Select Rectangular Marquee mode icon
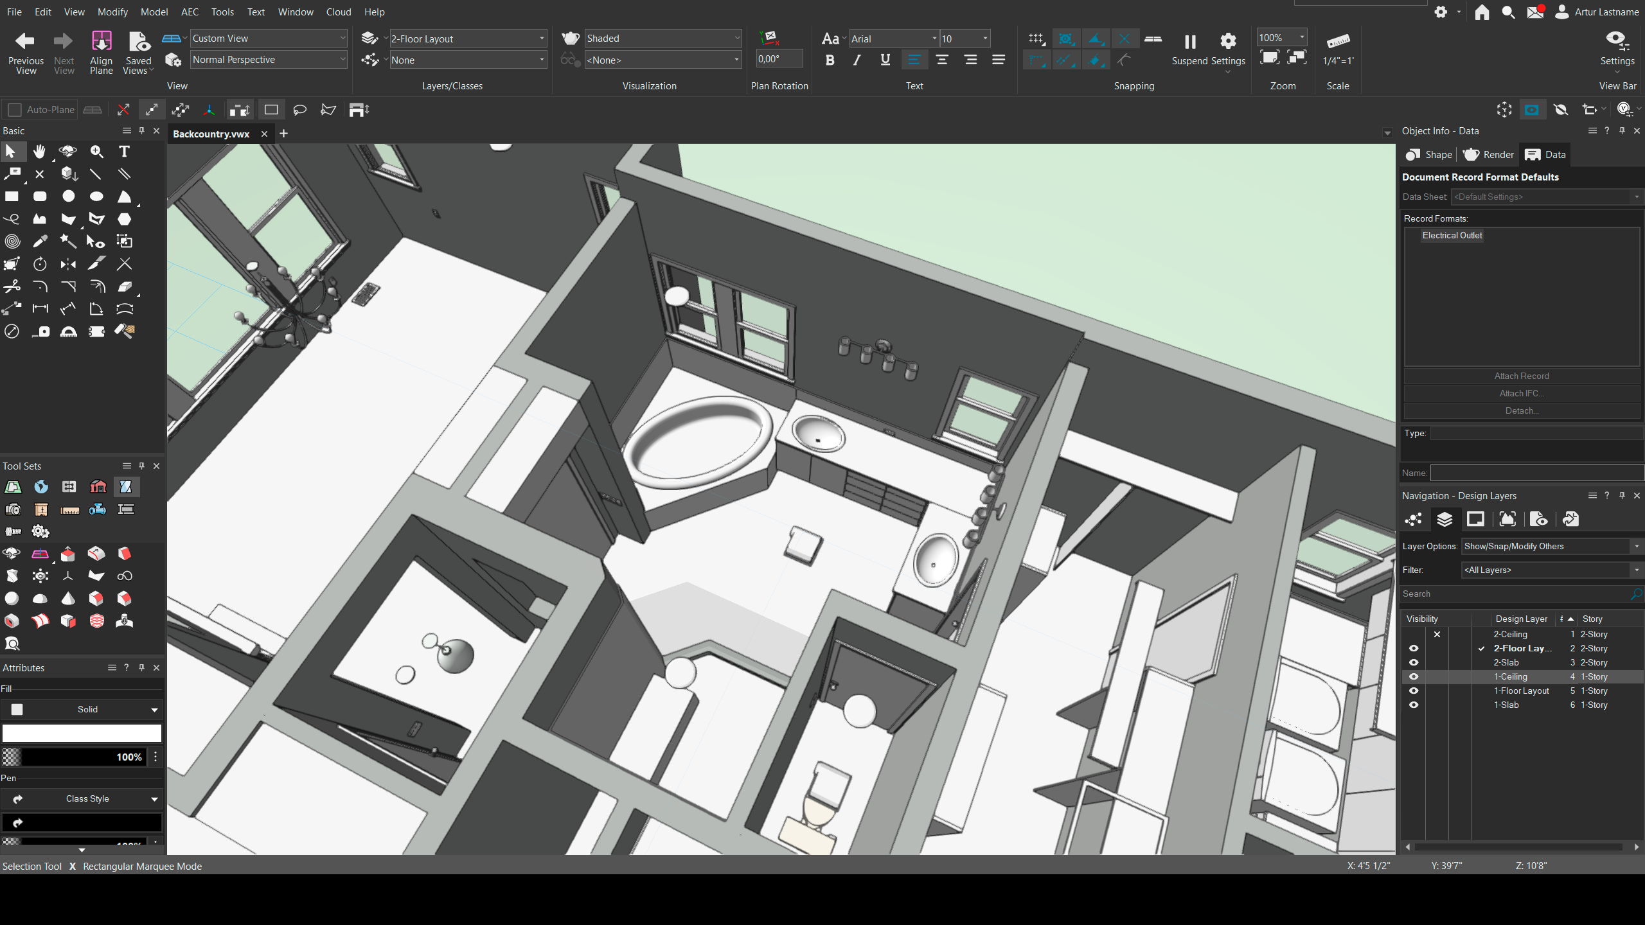 pyautogui.click(x=271, y=110)
